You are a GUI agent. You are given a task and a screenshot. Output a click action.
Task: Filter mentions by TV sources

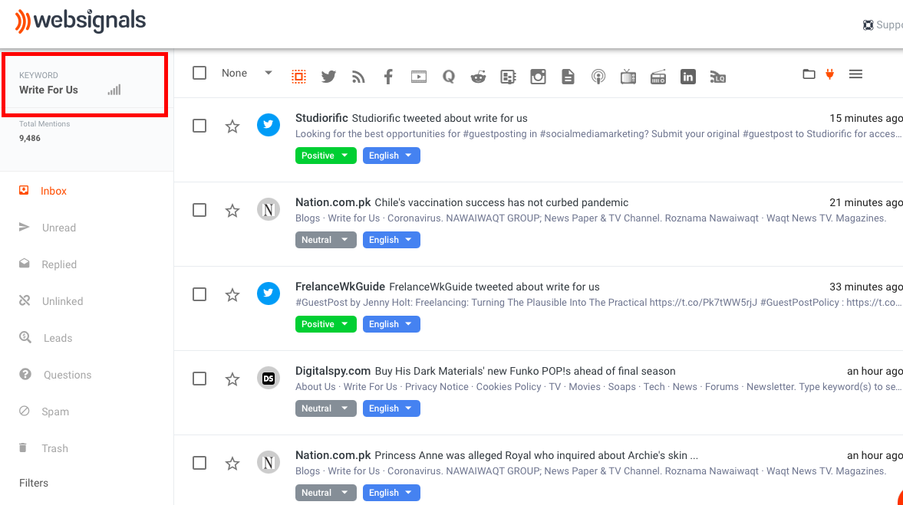coord(628,77)
